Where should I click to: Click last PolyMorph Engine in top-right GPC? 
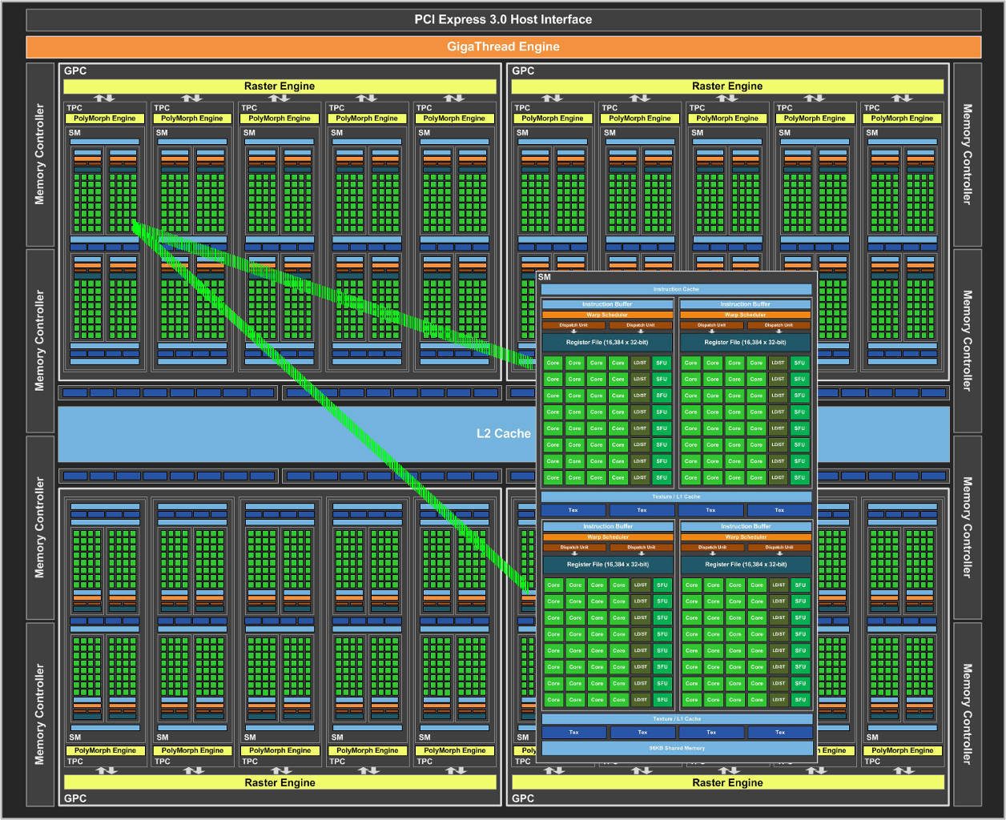[902, 119]
